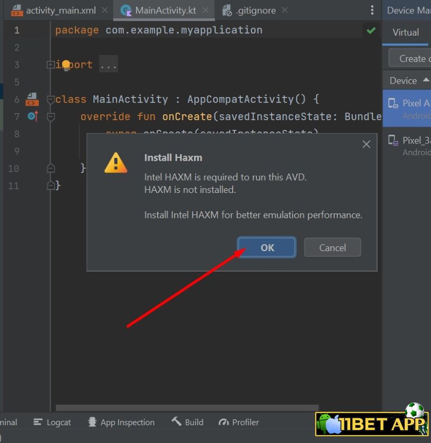
Task: Click the editor horizontal scrollbar
Action: [187, 407]
